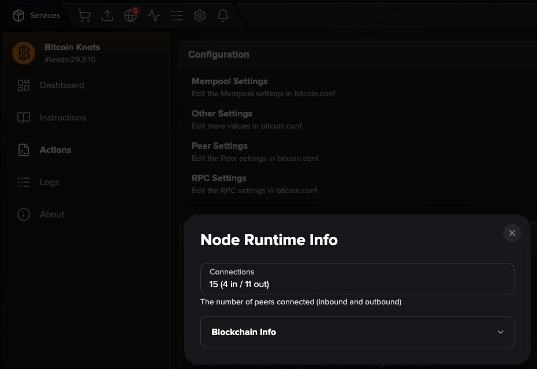
Task: Expand the Blockchain Info section
Action: (x=357, y=332)
